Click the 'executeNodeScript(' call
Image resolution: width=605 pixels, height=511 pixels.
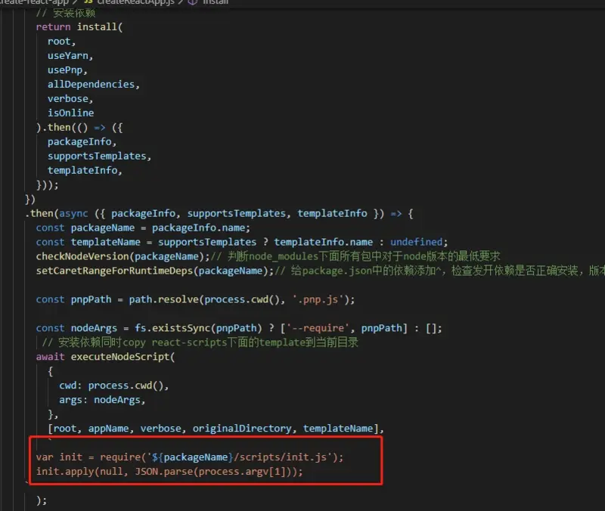point(123,357)
